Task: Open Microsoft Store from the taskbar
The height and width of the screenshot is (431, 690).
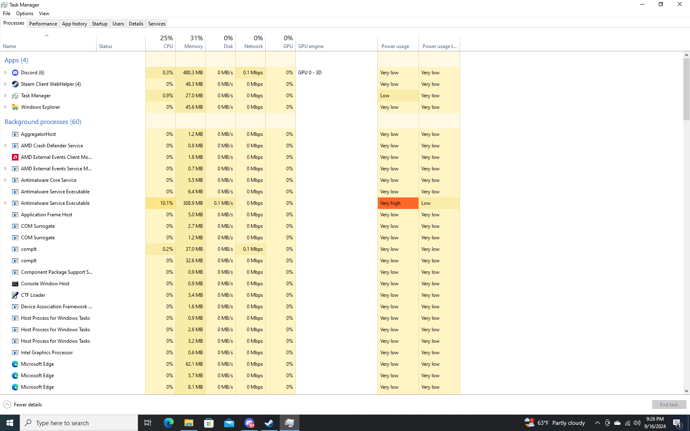Action: point(209,423)
